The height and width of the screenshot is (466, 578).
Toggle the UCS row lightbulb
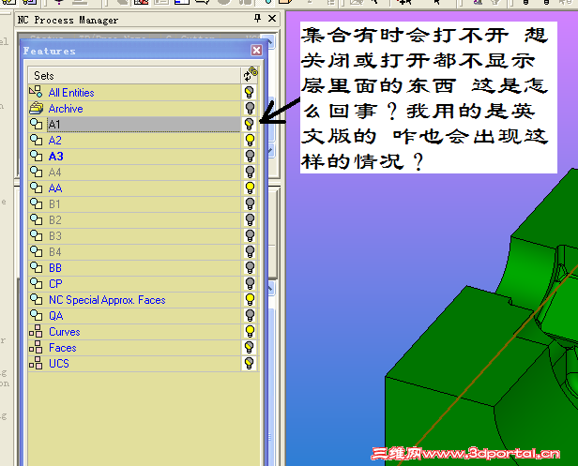pos(250,363)
